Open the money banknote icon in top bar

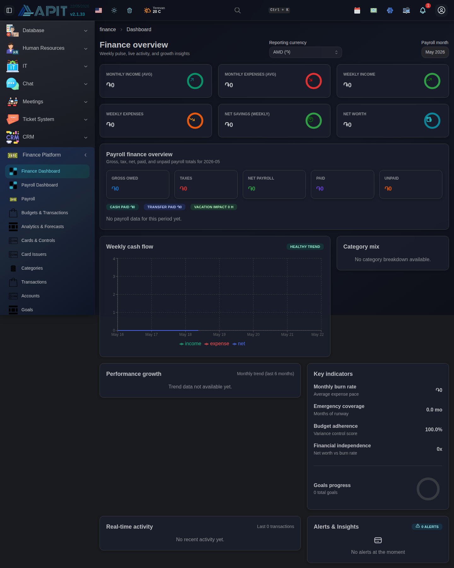click(x=374, y=10)
